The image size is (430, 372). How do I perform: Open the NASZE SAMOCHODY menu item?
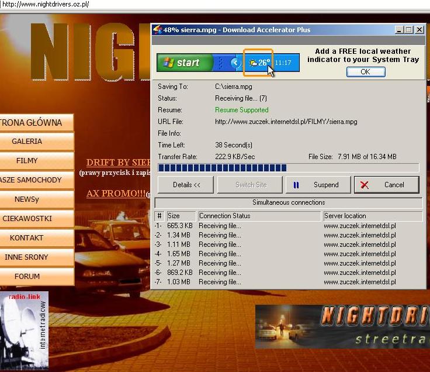pyautogui.click(x=37, y=180)
